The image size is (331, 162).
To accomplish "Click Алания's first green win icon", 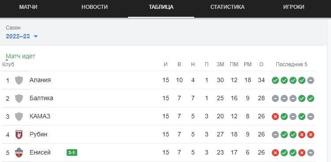I will pos(275,80).
